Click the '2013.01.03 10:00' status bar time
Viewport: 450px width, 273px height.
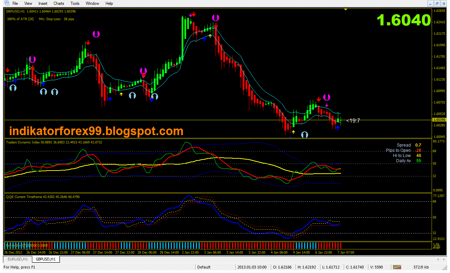coord(252,267)
